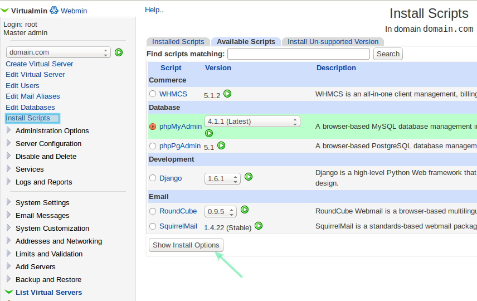Click the Webmin logo icon
The height and width of the screenshot is (301, 477).
point(54,10)
